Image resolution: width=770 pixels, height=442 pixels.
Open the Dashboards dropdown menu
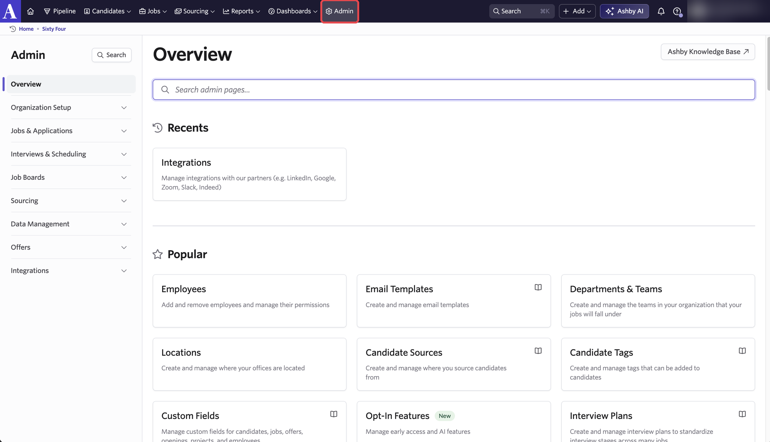click(x=293, y=11)
